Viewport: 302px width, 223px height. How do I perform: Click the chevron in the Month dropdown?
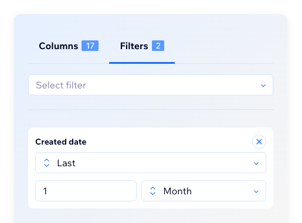coord(256,191)
